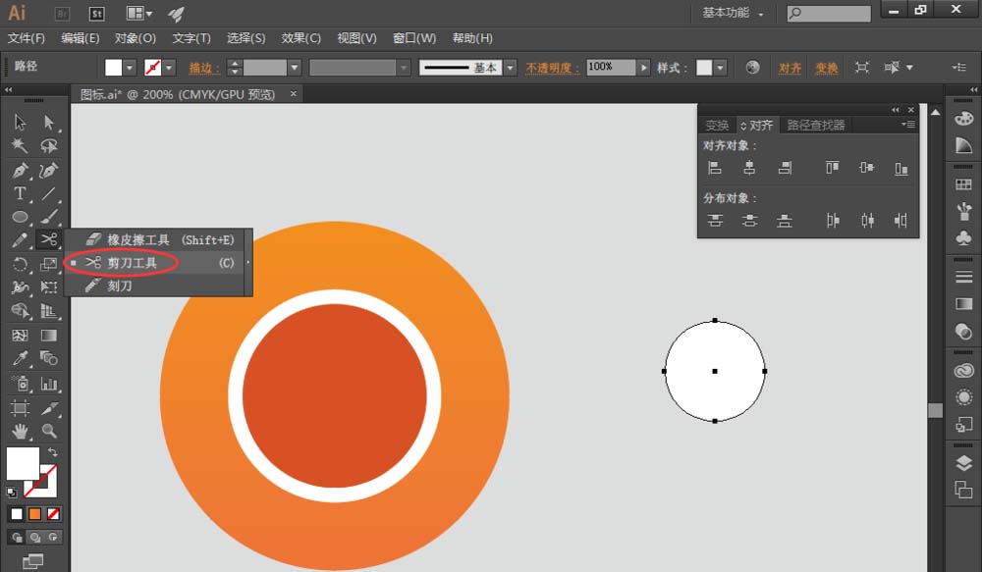This screenshot has height=572, width=982.
Task: Open the stroke color dropdown in control bar
Action: (169, 68)
